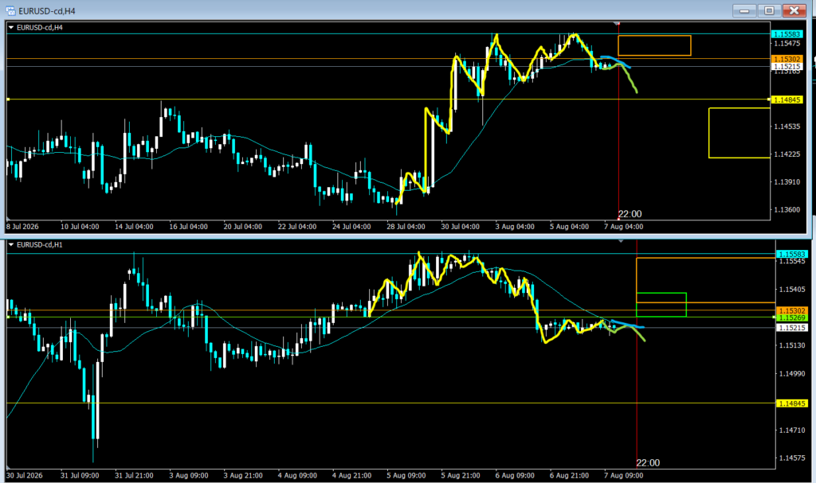The width and height of the screenshot is (816, 483).
Task: Click 1.13910 on H4 price axis
Action: [787, 182]
